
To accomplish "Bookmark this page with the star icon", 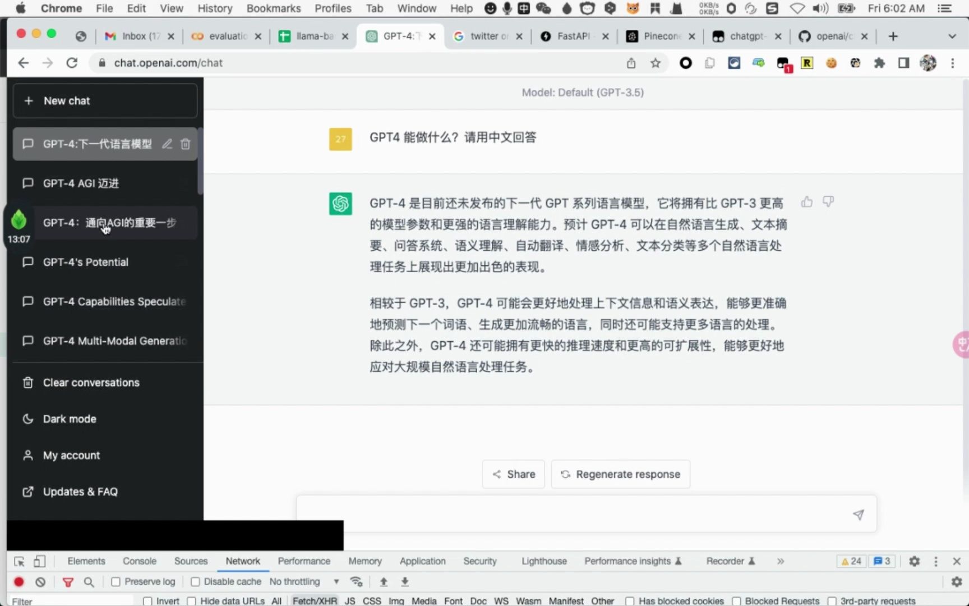I will [656, 63].
